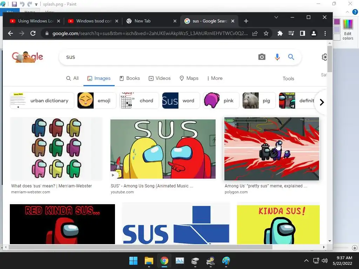Screen dimensions: 359x269
Task: Filter by the 'emoji' chip
Action: (97, 101)
